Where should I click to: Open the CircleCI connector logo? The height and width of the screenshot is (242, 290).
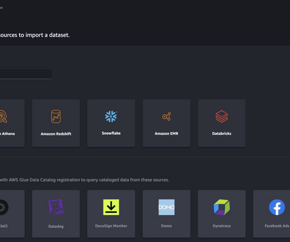4,207
